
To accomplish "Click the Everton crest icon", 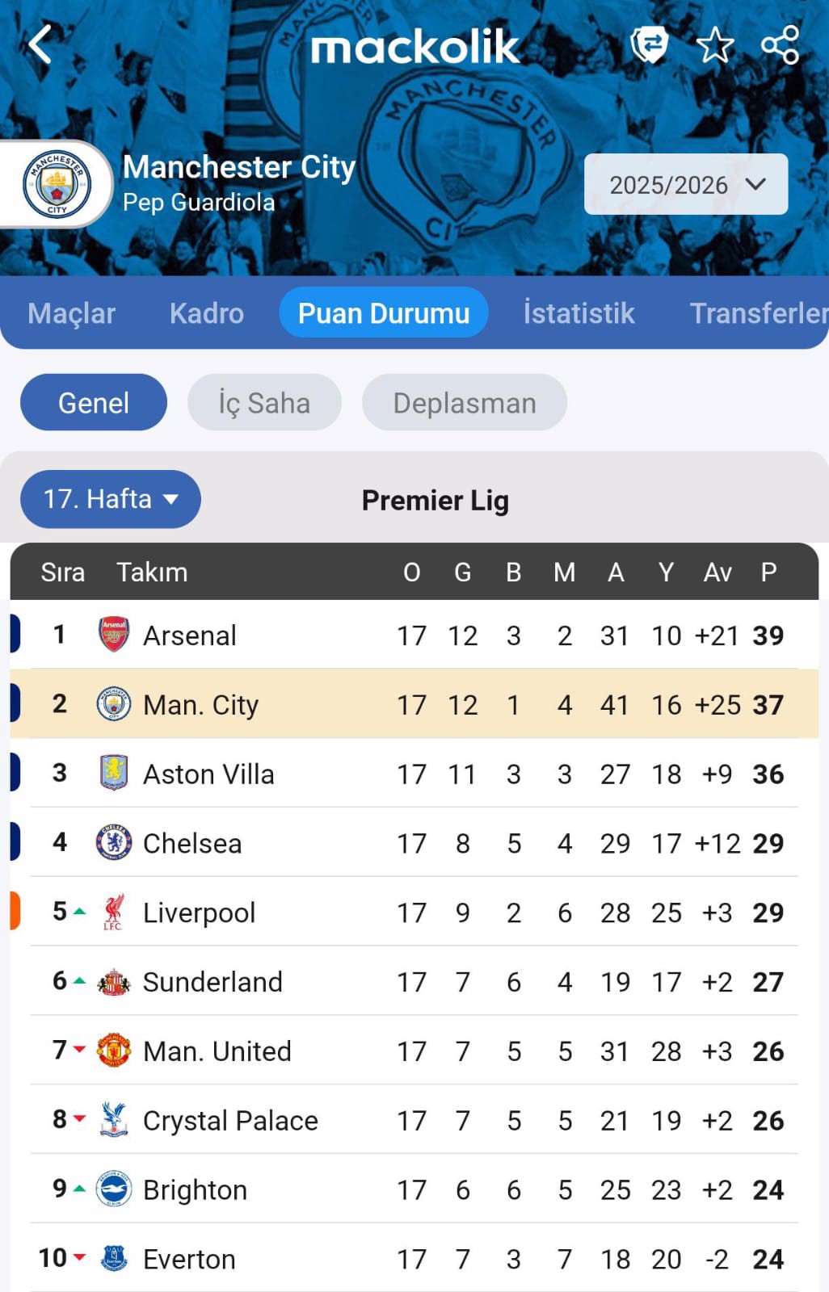I will 114,1259.
